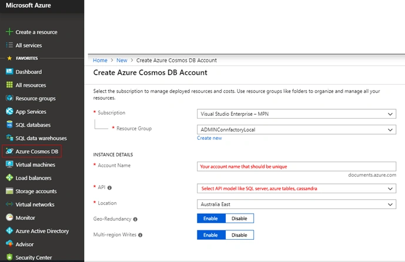Click the App Services icon
Viewport: 405px width, 262px height.
[x=9, y=111]
